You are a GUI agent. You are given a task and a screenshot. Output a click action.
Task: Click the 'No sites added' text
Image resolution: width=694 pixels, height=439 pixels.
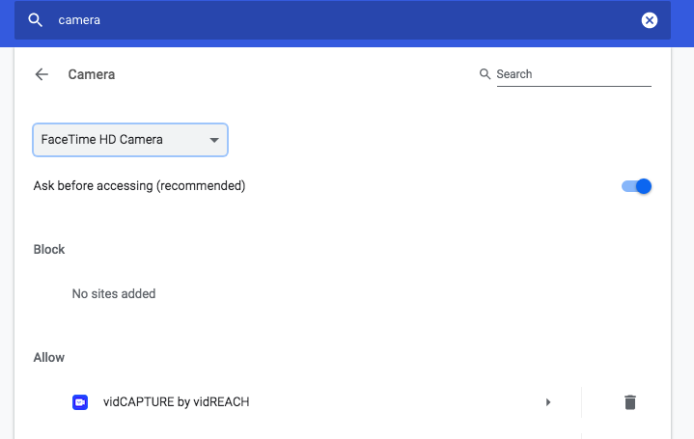click(x=114, y=294)
